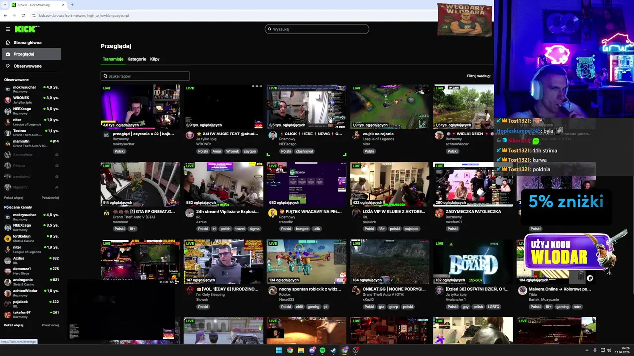634x356 pixels.
Task: Open Discord from the taskbar
Action: click(312, 350)
